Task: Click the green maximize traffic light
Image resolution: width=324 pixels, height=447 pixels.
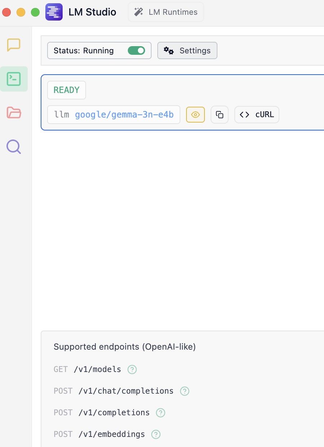Action: pyautogui.click(x=35, y=12)
